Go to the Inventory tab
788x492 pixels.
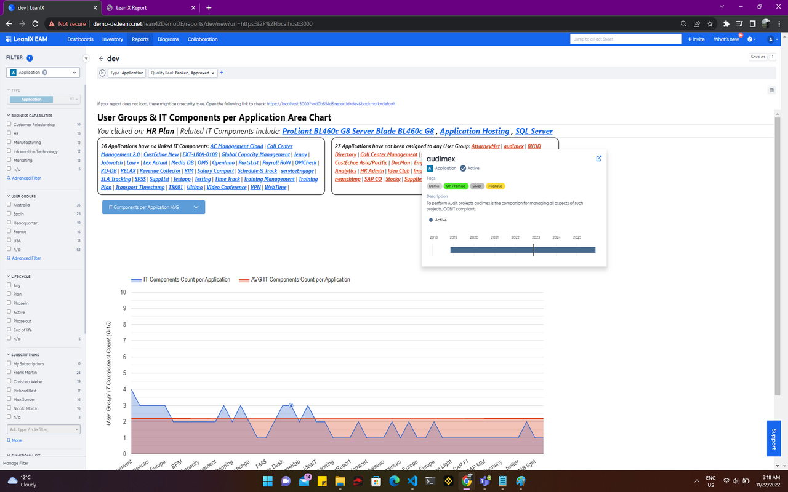[x=113, y=39]
